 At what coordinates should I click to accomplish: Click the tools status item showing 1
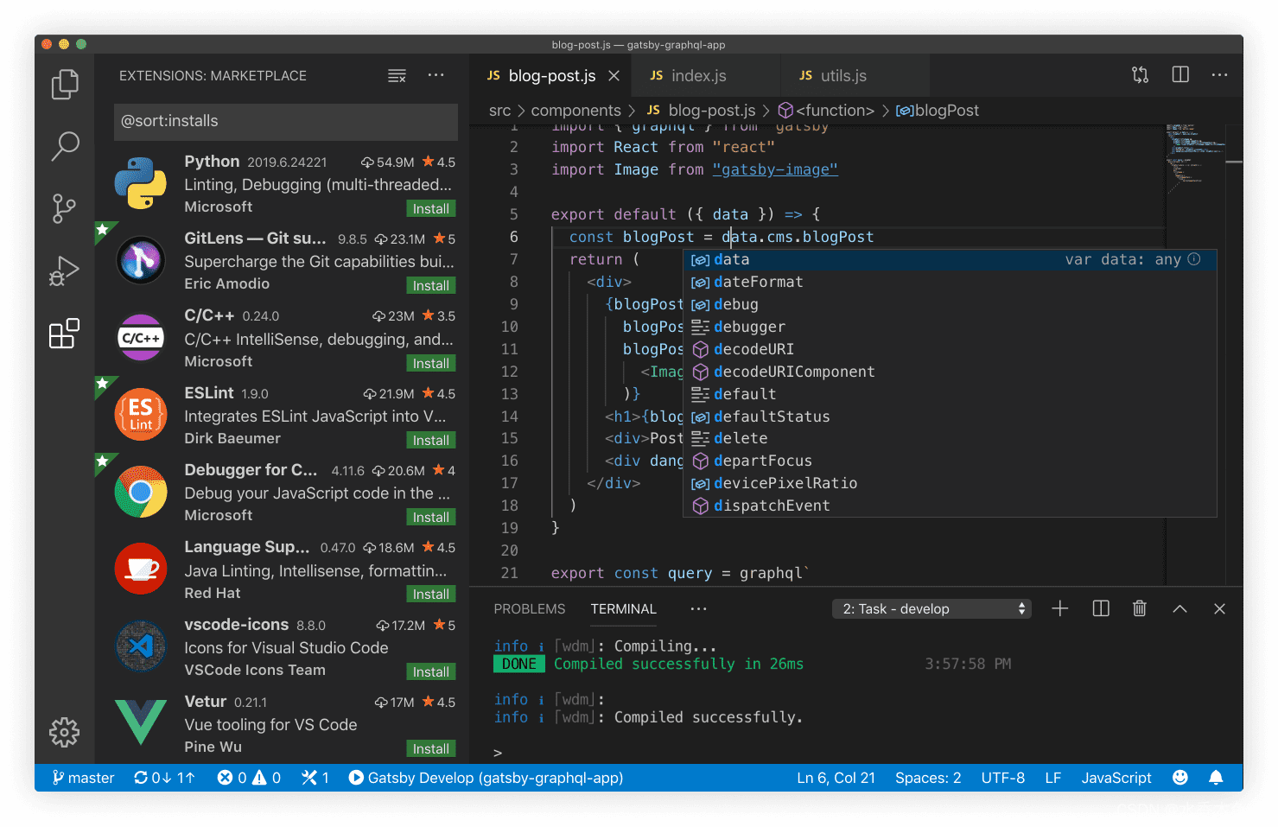point(315,778)
